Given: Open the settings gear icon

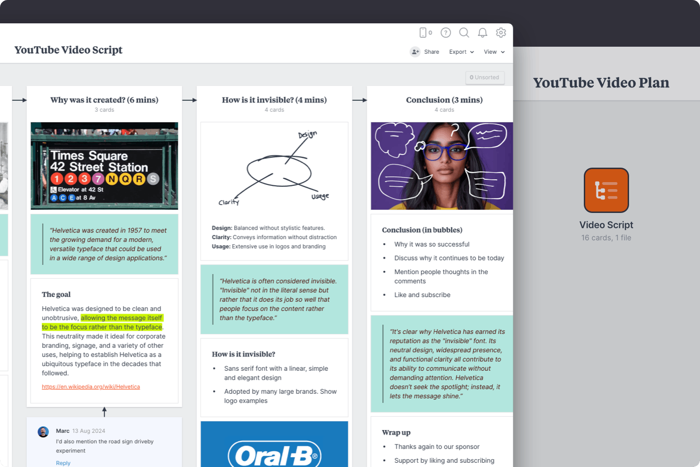Looking at the screenshot, I should coord(501,33).
